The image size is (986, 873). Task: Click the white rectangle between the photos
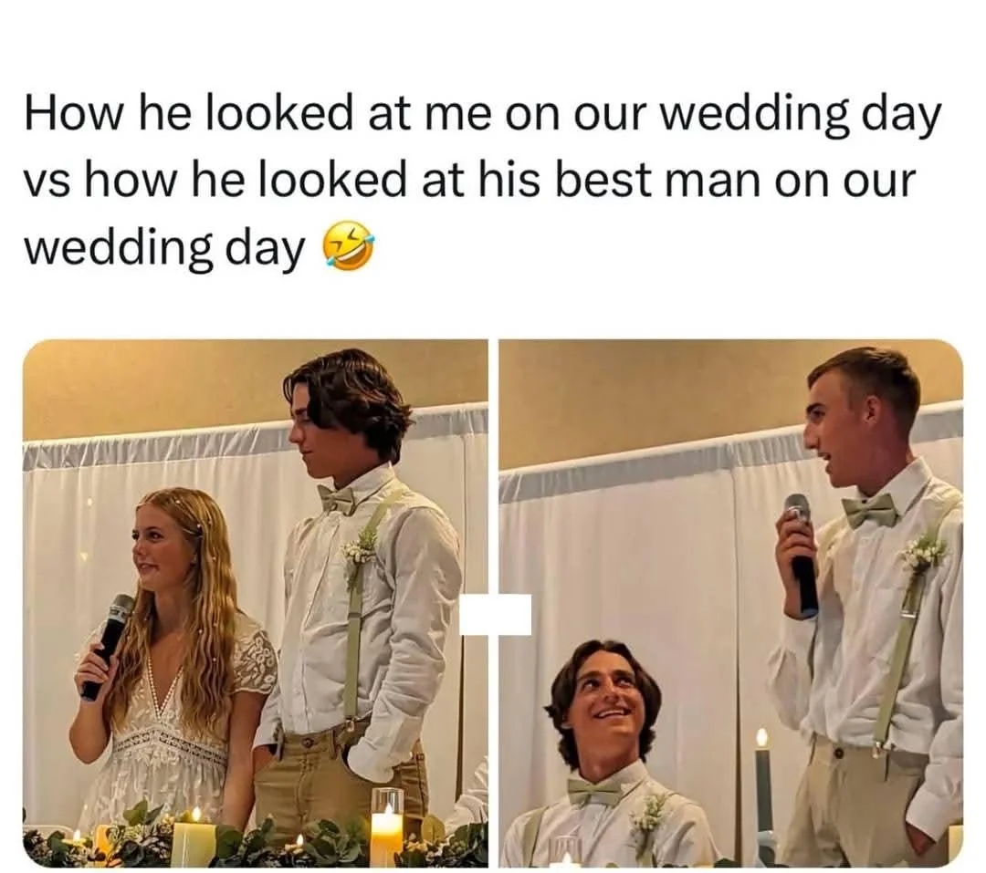pyautogui.click(x=495, y=614)
